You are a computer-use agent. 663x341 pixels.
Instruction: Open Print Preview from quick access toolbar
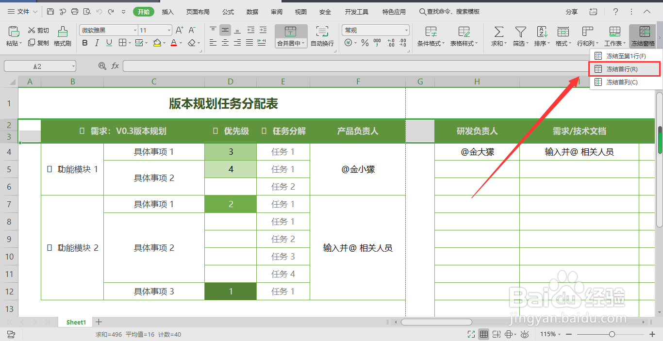[x=86, y=12]
